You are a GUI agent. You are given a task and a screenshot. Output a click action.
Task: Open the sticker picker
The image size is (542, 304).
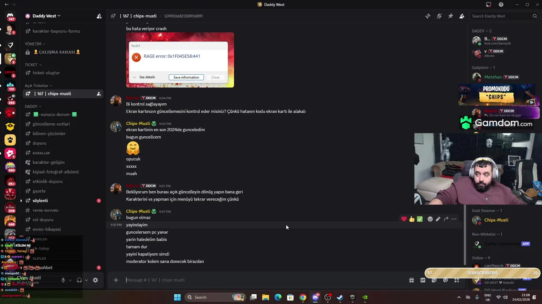434,280
